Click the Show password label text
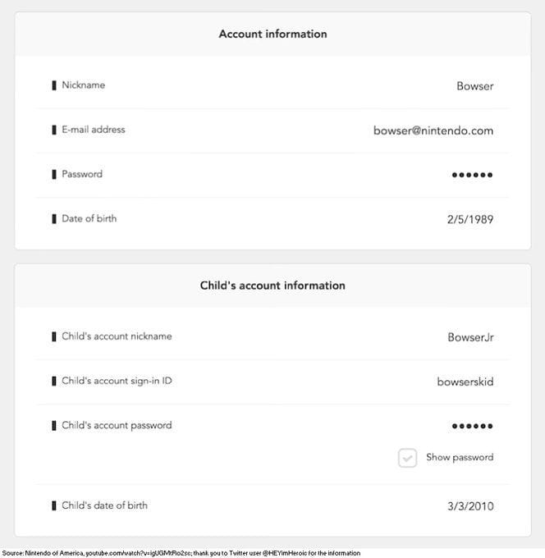 (460, 458)
